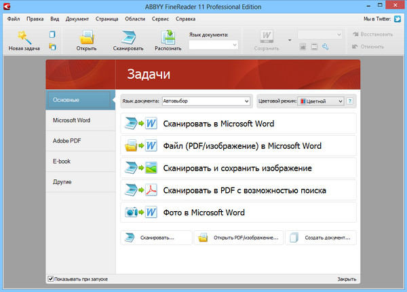Click the Распознать toolbar icon

(x=167, y=37)
